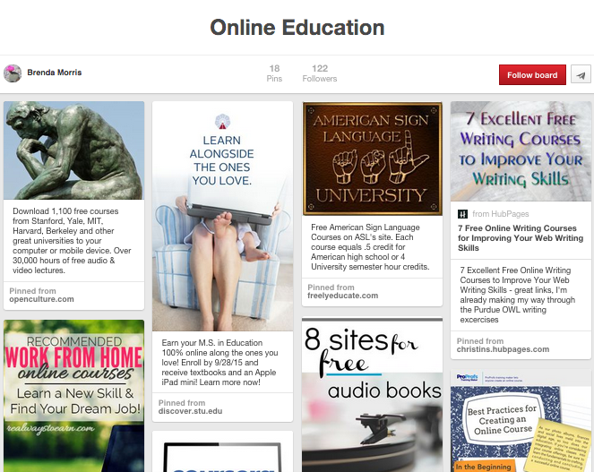Screen dimensions: 594x472
Task: Open the Thinker statue pin image
Action: pos(73,150)
